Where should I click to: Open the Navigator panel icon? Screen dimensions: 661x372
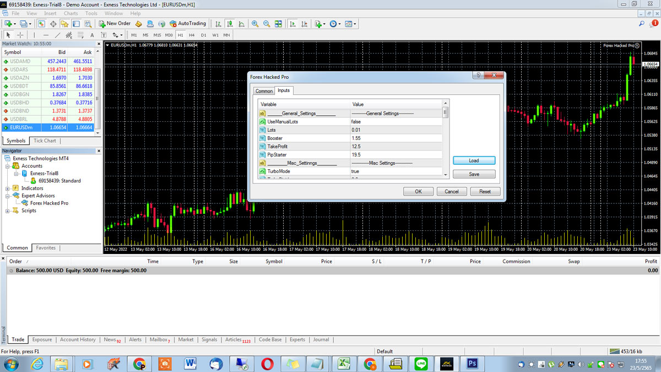tap(64, 24)
